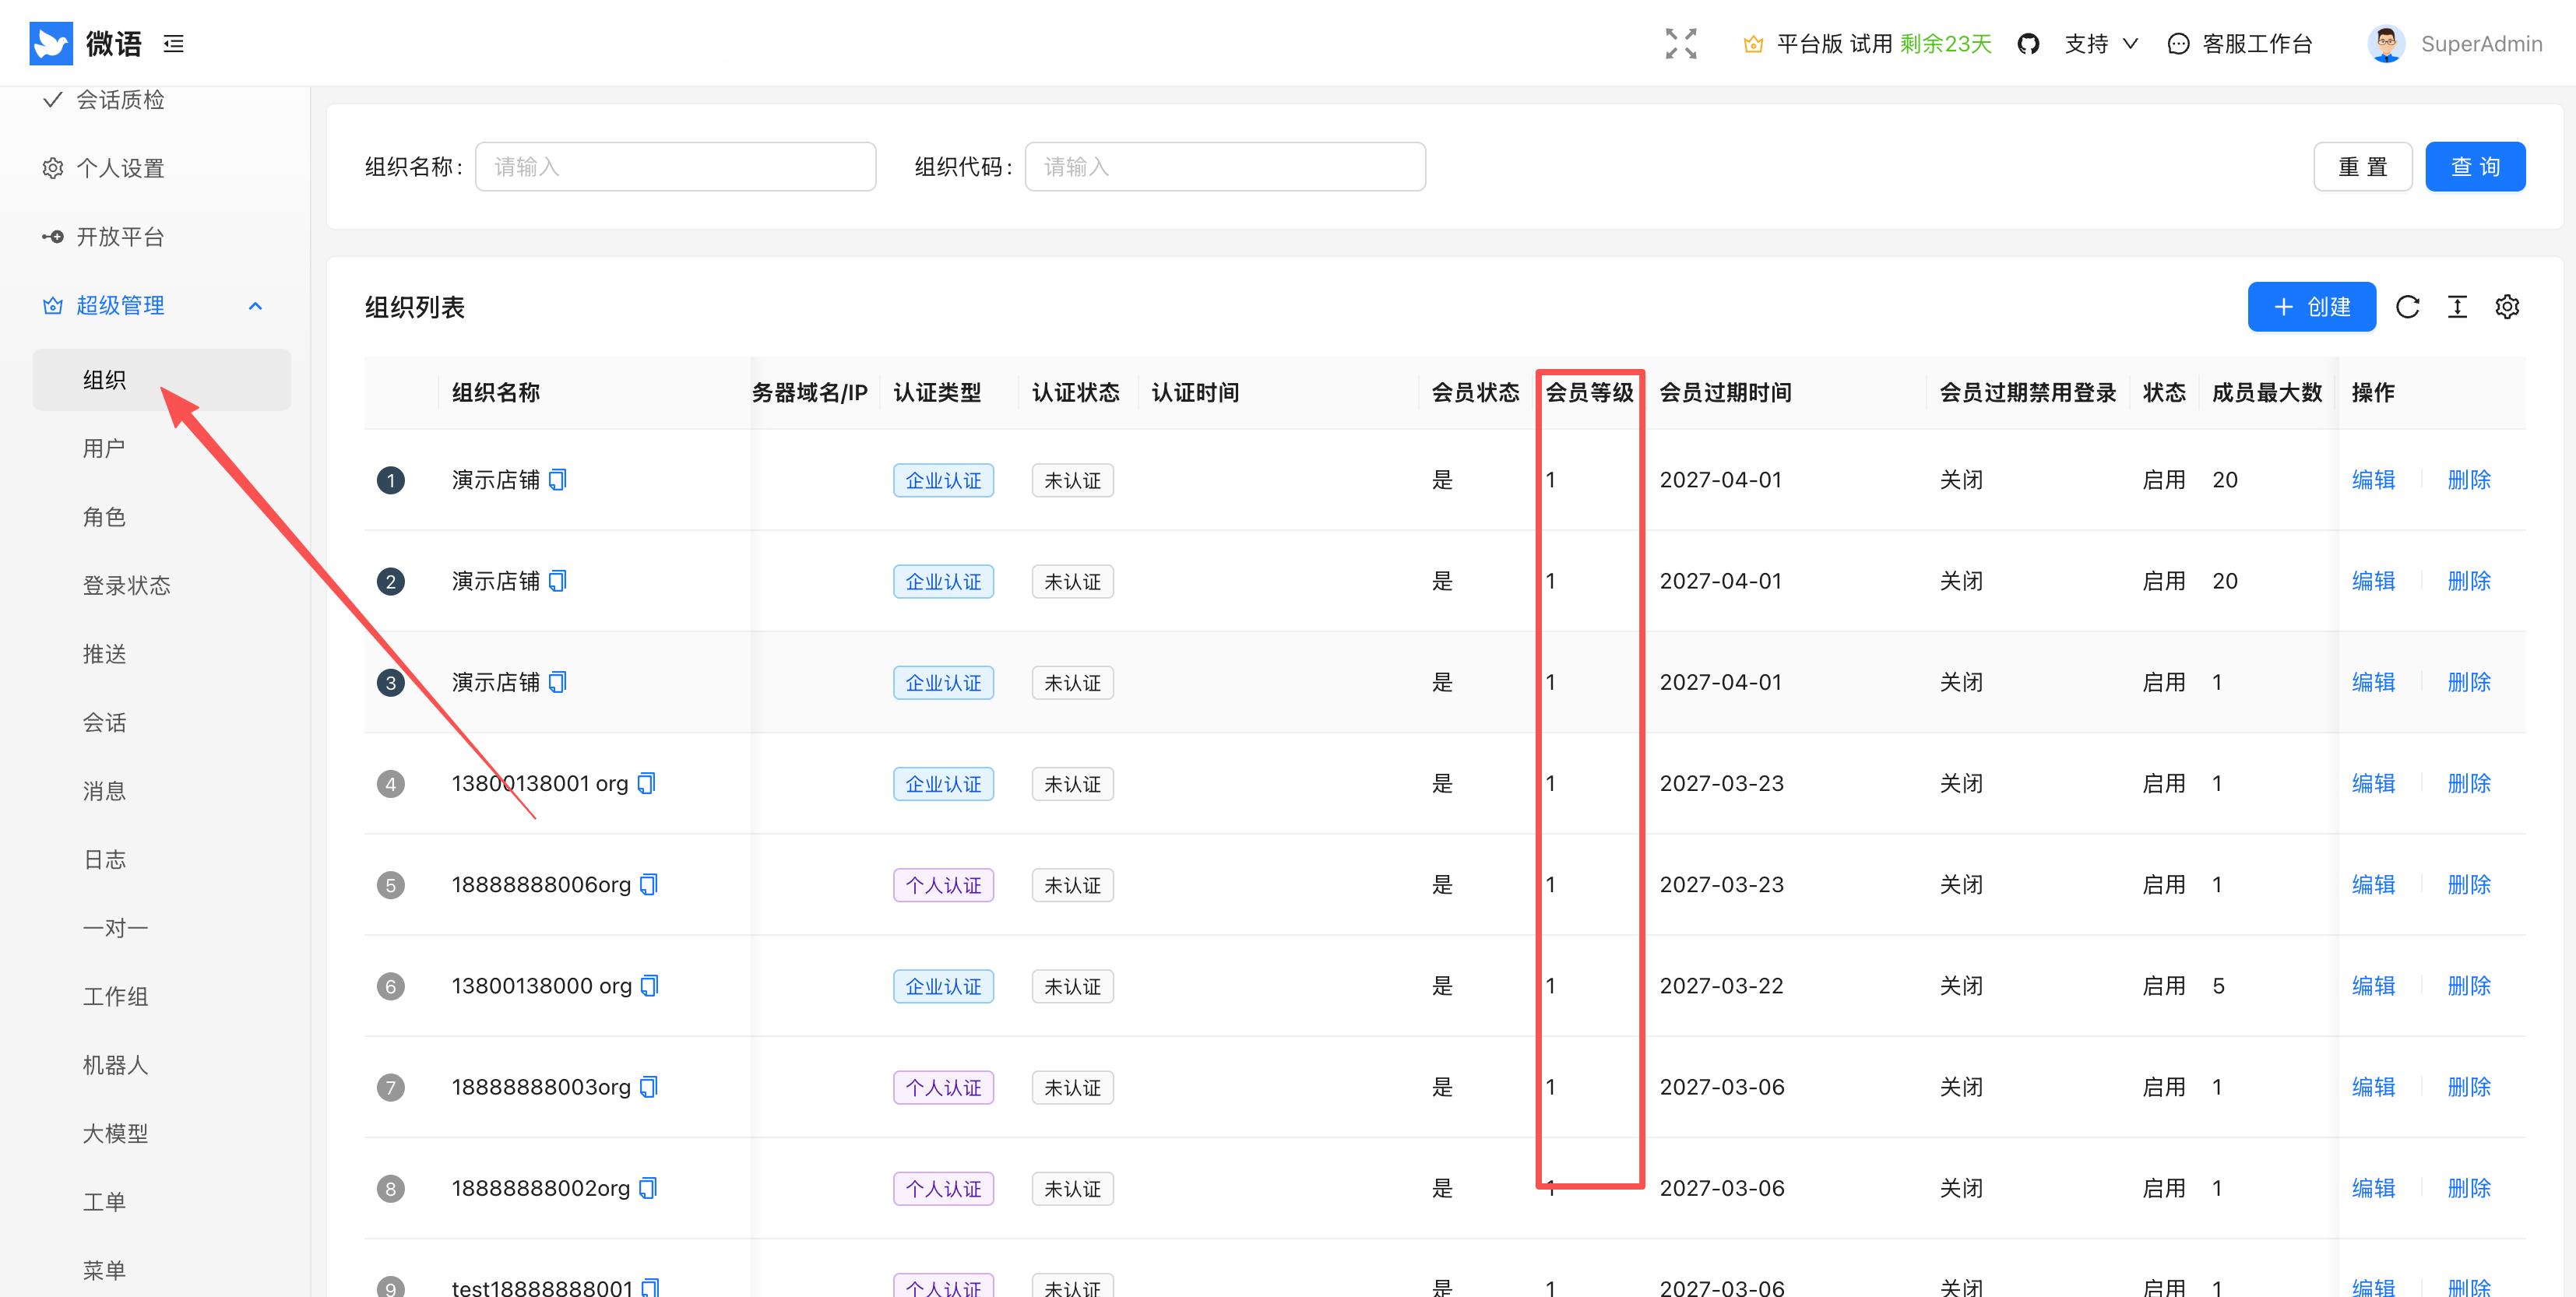Click the 微语 bird logo
Screen dimensions: 2576x1297
[51, 43]
